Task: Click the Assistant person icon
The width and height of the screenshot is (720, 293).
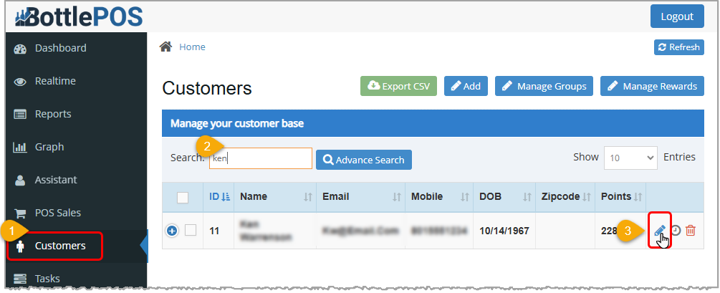Action: click(20, 181)
